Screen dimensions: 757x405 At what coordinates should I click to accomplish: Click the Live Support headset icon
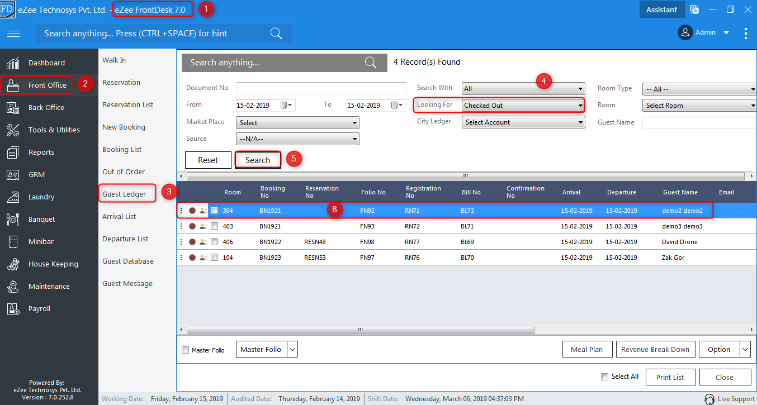coord(709,399)
